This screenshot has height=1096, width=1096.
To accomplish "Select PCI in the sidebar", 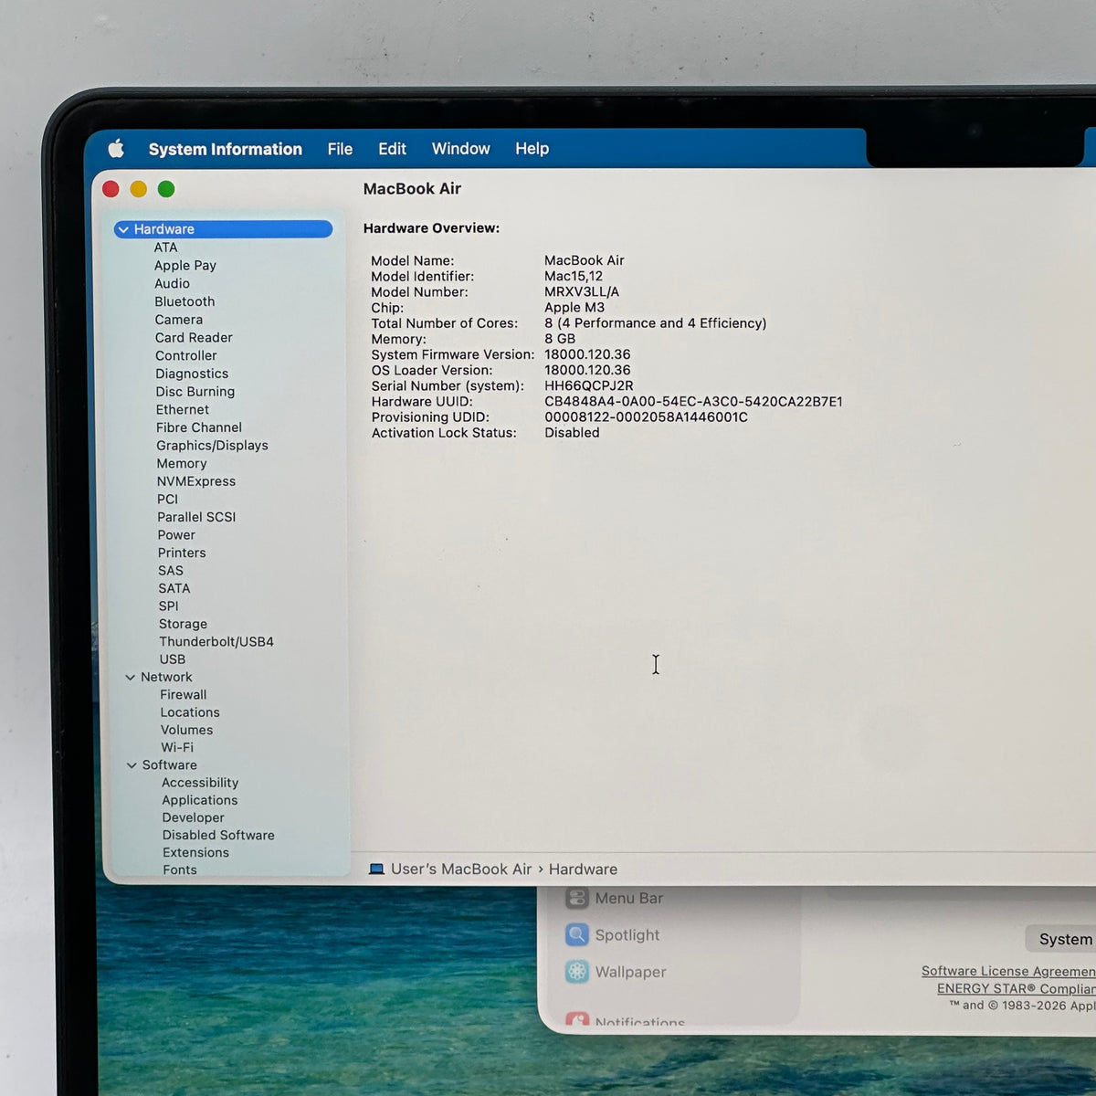I will click(x=167, y=499).
